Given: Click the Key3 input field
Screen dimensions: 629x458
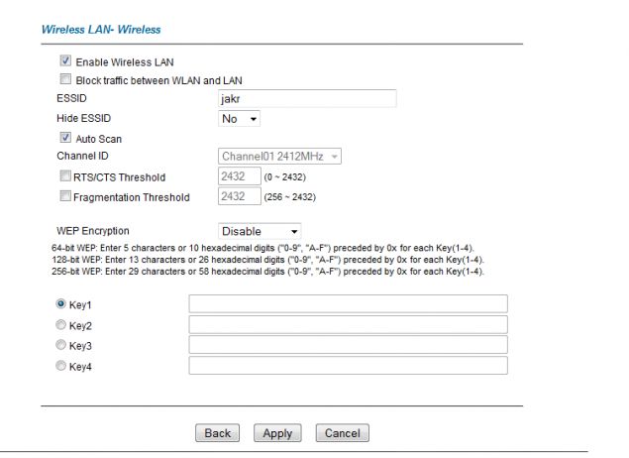Looking at the screenshot, I should pos(349,345).
